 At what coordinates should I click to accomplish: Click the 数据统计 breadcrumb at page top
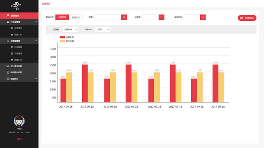point(46,4)
